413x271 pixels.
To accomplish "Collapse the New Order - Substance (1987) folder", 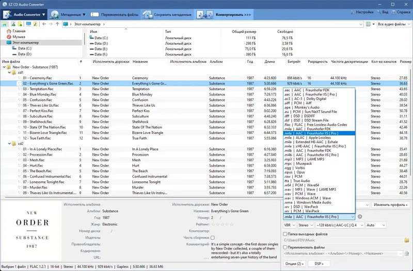I will click(4, 67).
